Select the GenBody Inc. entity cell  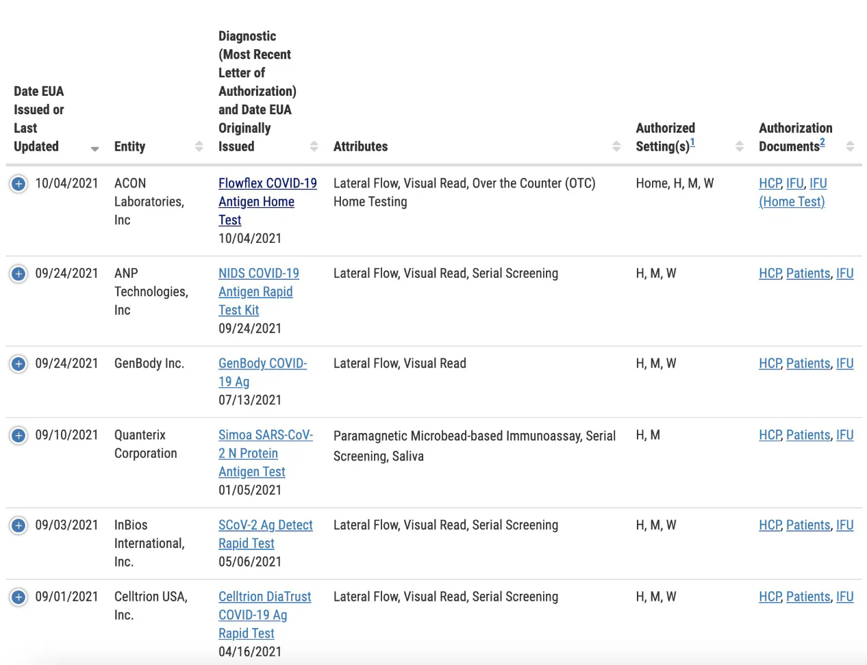(x=149, y=364)
